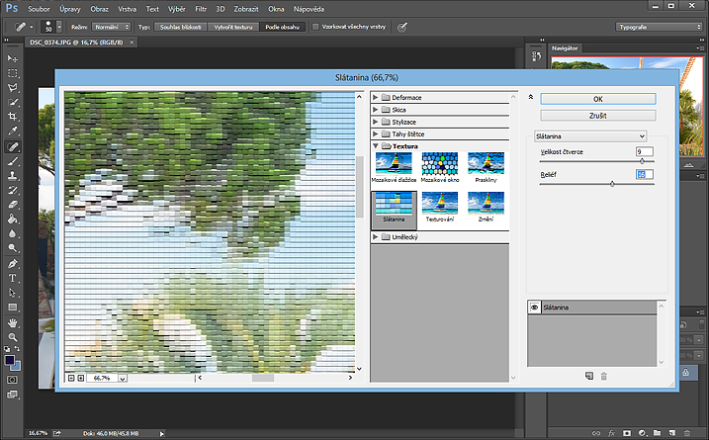Select Souhlas blízkosti type option
This screenshot has height=440, width=709.
coord(180,27)
